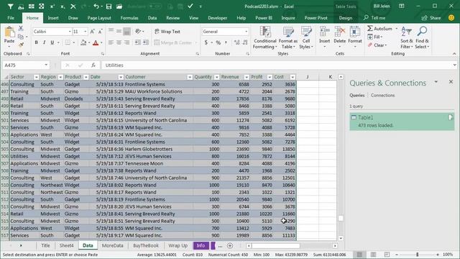Click the Percent Style icon

tap(218, 42)
